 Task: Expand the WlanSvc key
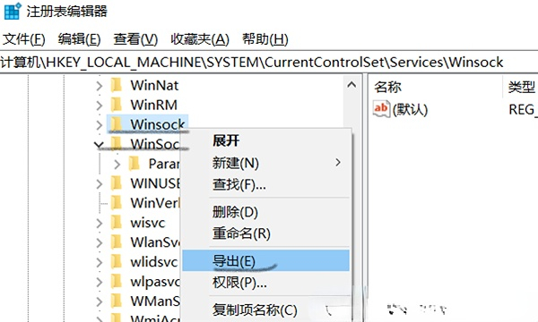100,243
